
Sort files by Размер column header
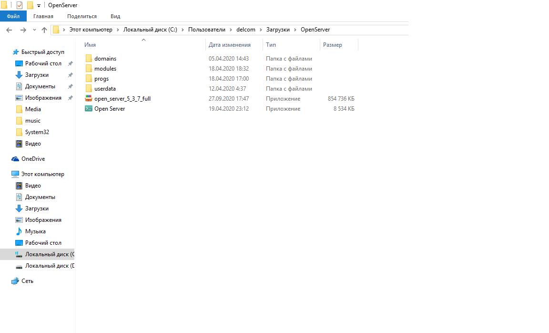333,45
